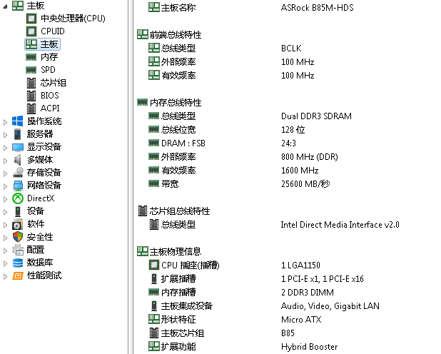Click the Dual DDR3 SDRAM value
The image size is (441, 354).
[316, 116]
